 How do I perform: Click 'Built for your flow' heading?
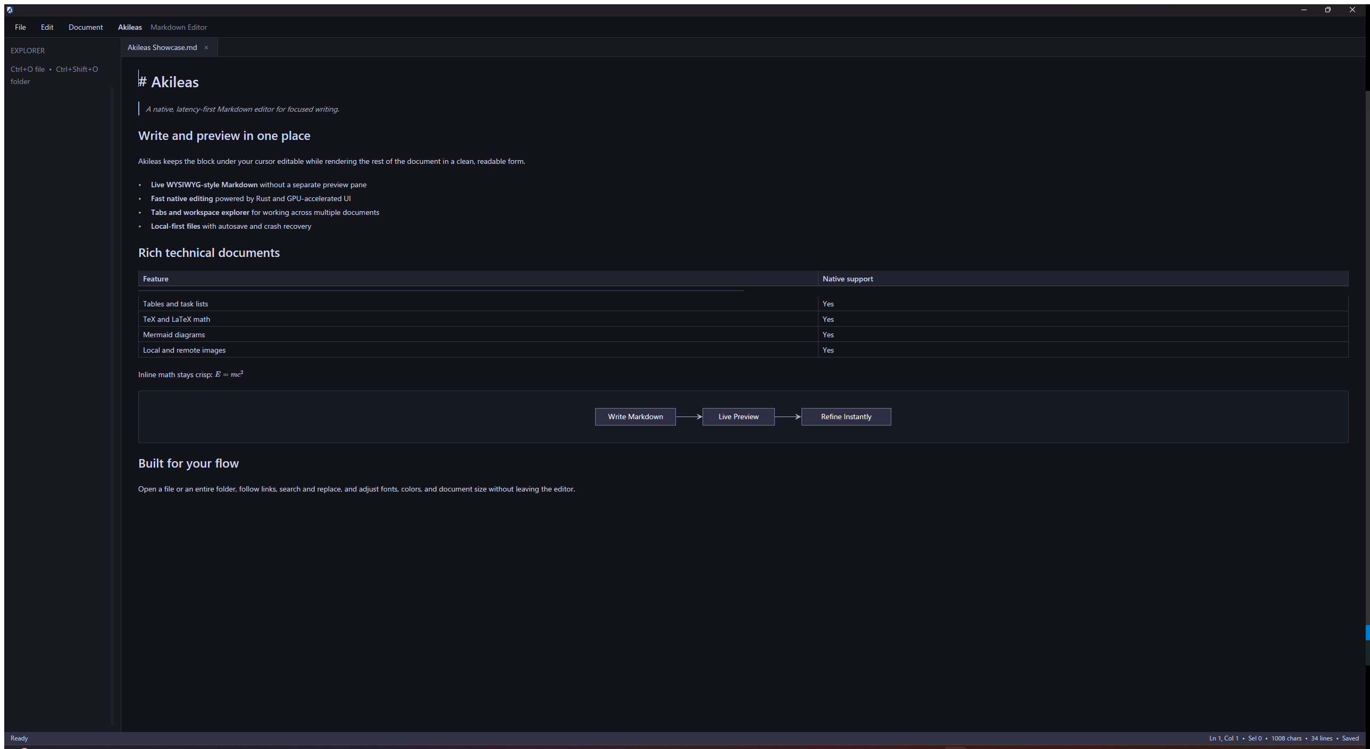pos(188,463)
